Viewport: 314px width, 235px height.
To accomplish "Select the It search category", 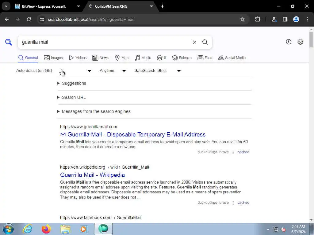I will tap(161, 58).
